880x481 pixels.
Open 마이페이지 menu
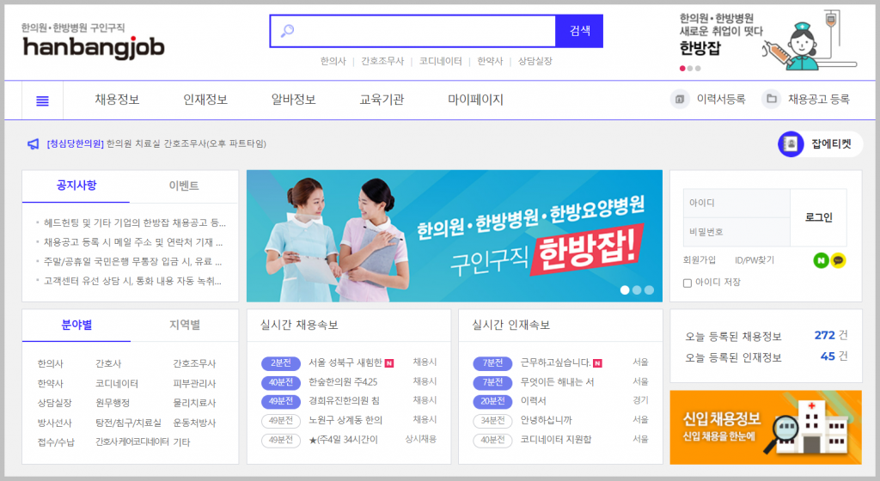pyautogui.click(x=475, y=100)
